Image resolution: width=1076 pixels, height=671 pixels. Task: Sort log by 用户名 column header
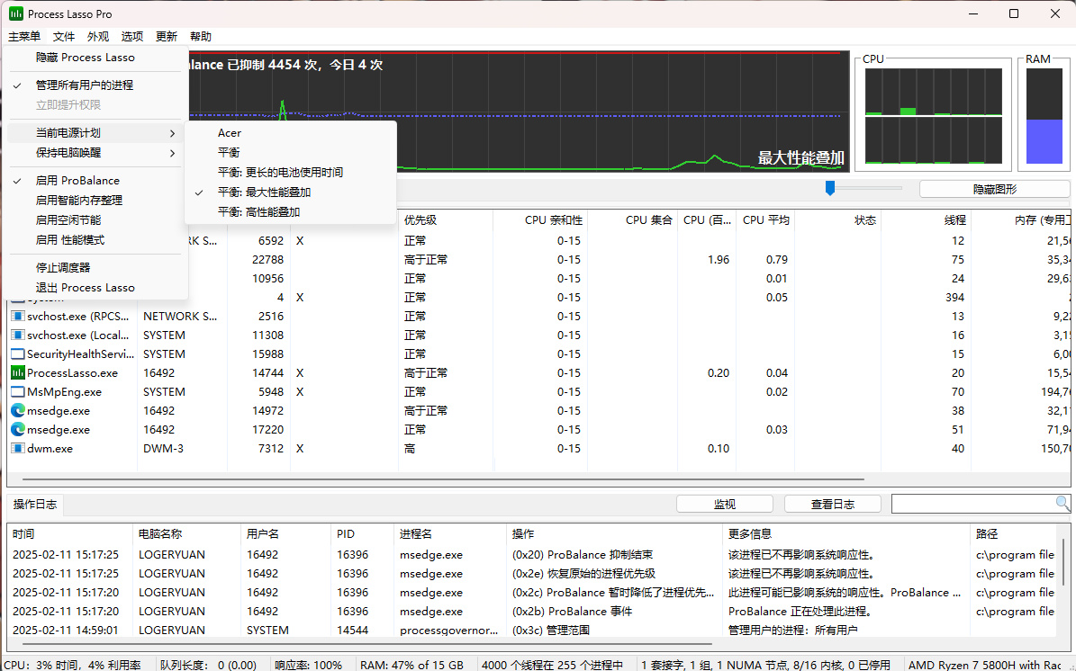(285, 533)
